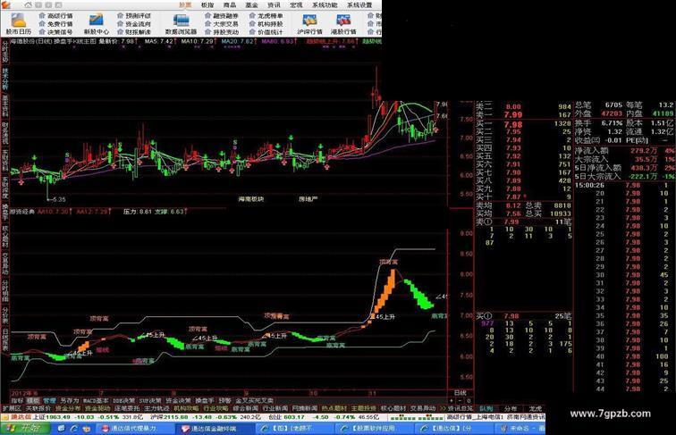Open the 系统设置 menu
The width and height of the screenshot is (676, 435).
[x=359, y=5]
